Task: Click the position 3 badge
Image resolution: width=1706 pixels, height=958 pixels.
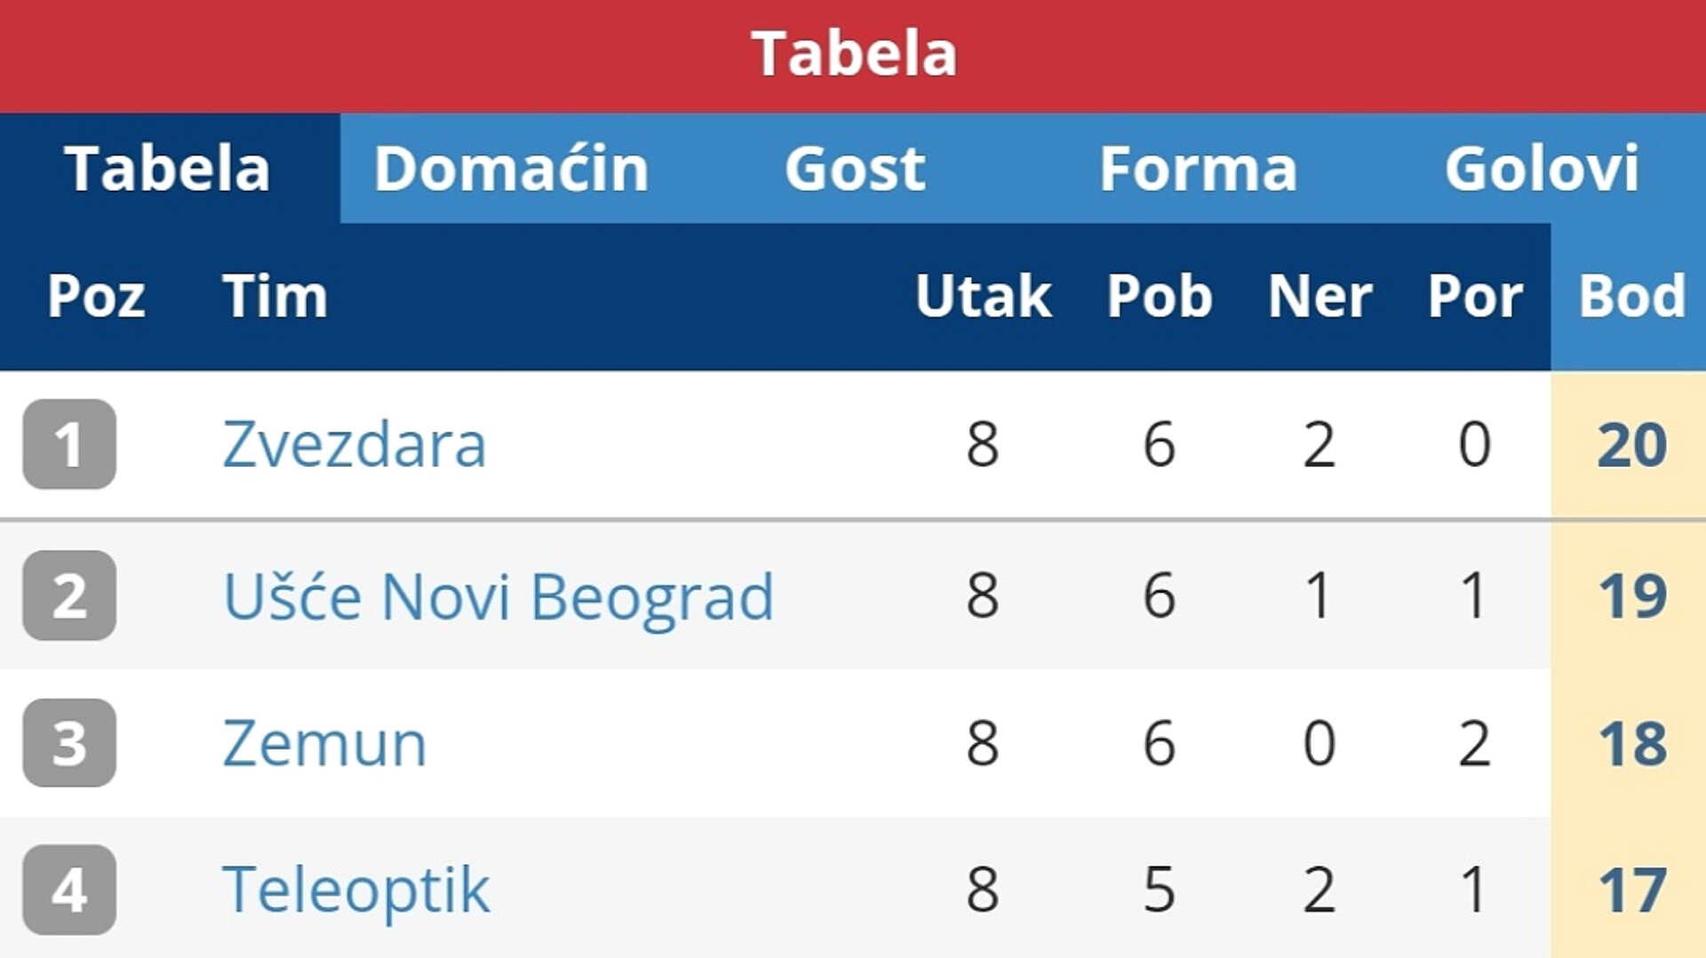Action: tap(69, 742)
